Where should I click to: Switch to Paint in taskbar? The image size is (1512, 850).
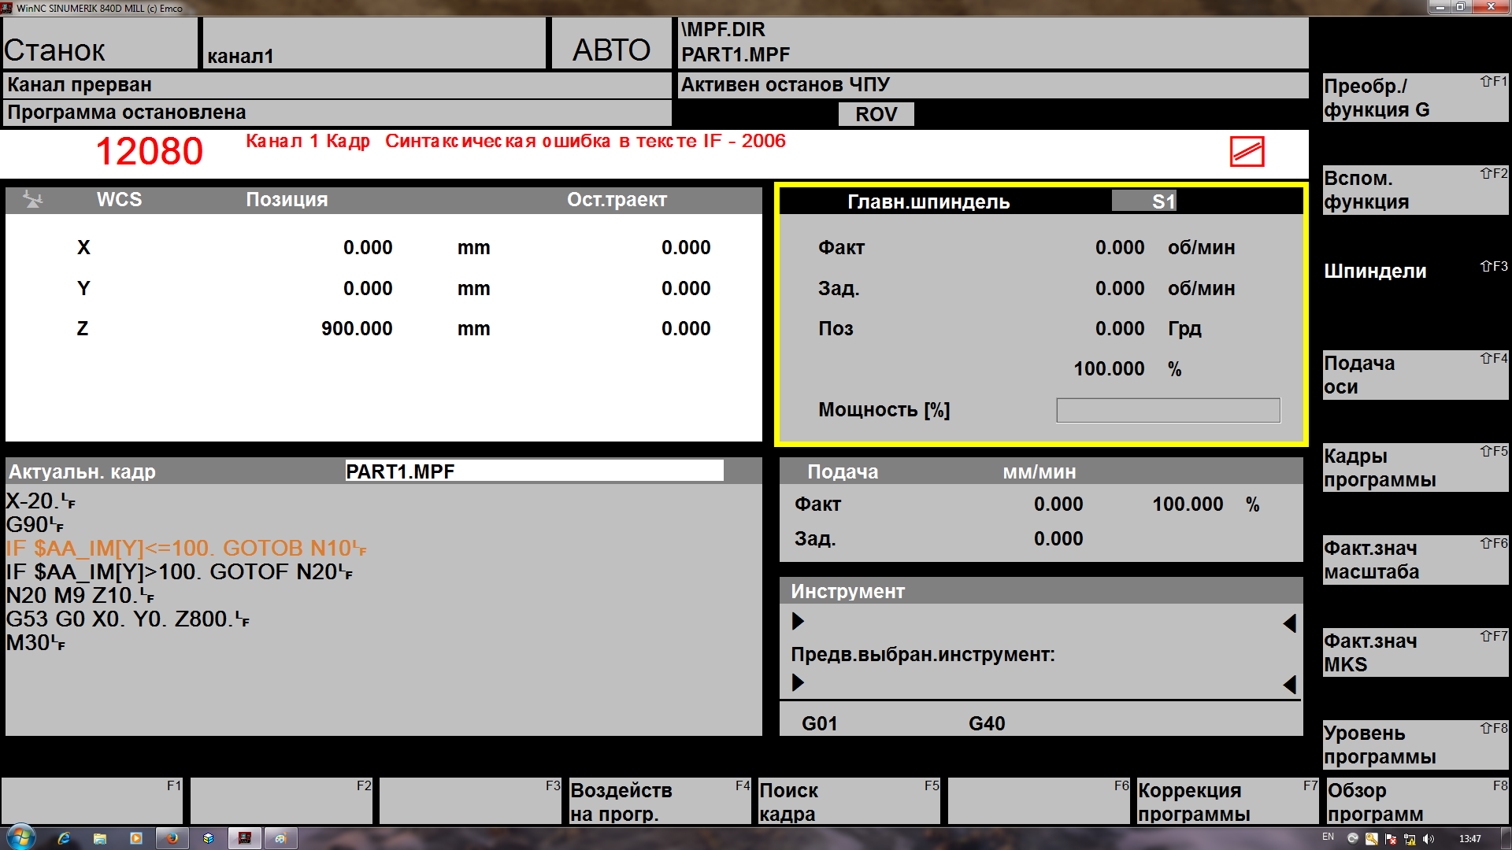(x=280, y=838)
